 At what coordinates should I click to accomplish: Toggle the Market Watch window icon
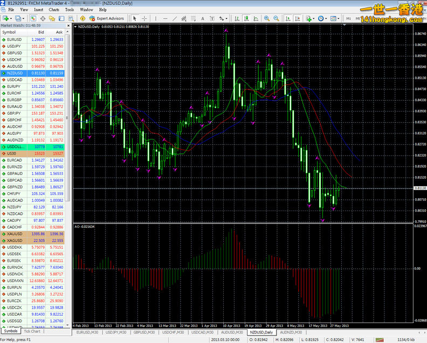tap(33, 18)
